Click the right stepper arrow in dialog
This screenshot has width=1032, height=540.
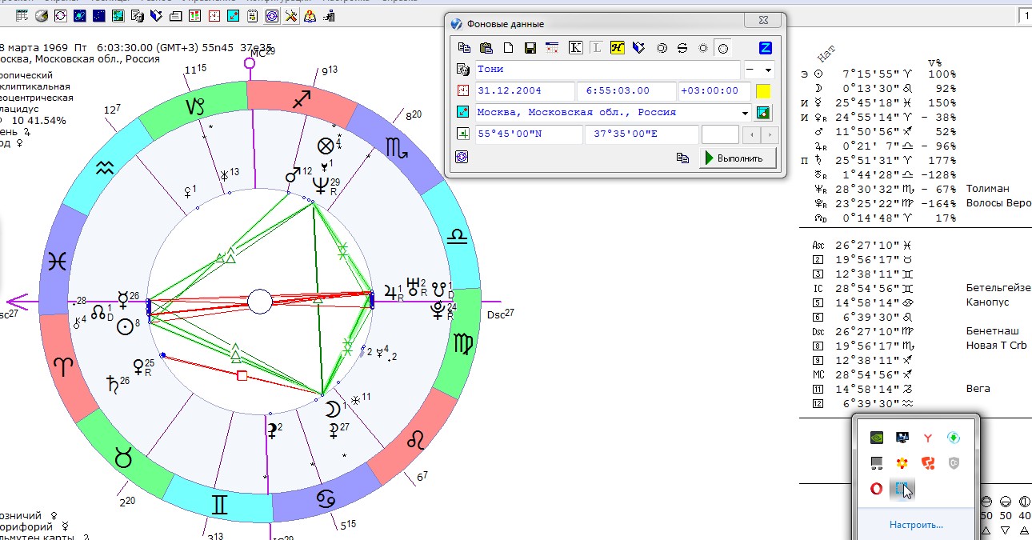[770, 135]
